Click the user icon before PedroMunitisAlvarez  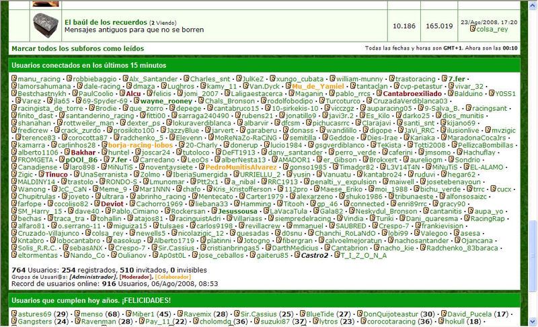201,167
